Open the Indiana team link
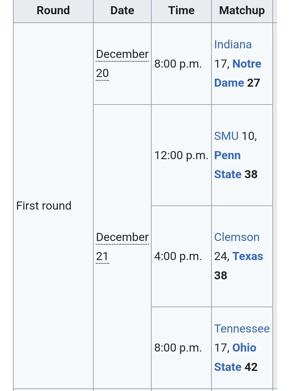The width and height of the screenshot is (290, 391). pyautogui.click(x=233, y=45)
